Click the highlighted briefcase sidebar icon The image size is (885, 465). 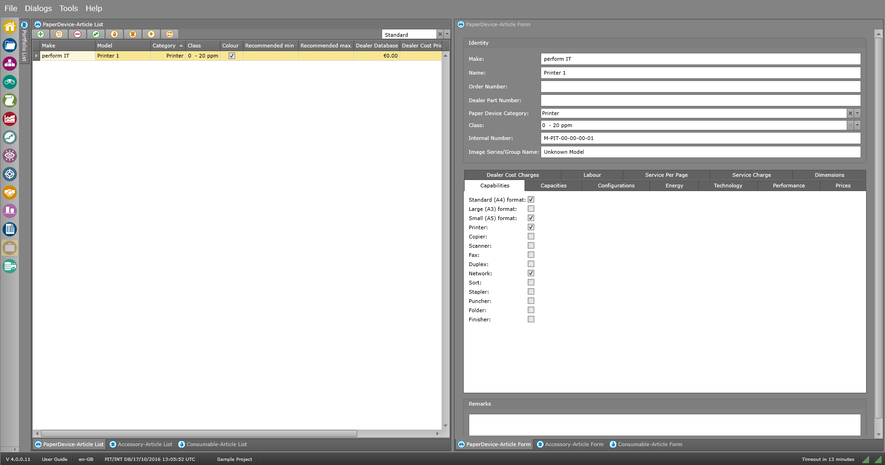[10, 248]
